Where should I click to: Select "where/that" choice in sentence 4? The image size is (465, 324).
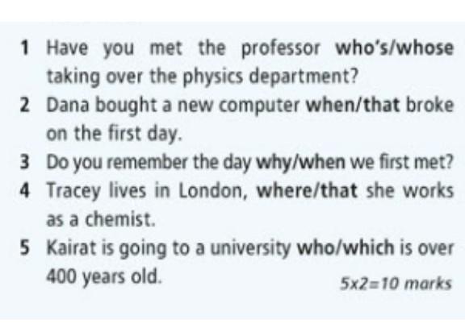307,190
